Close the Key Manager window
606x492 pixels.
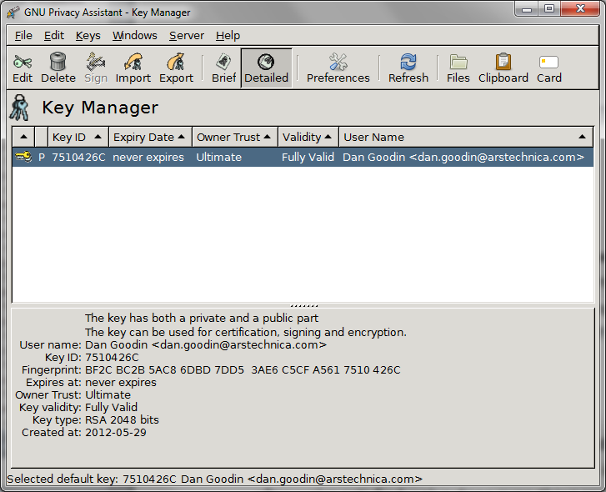(x=580, y=9)
